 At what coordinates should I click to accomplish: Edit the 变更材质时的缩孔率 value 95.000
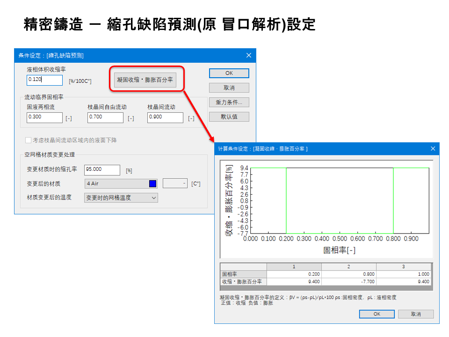(x=102, y=170)
